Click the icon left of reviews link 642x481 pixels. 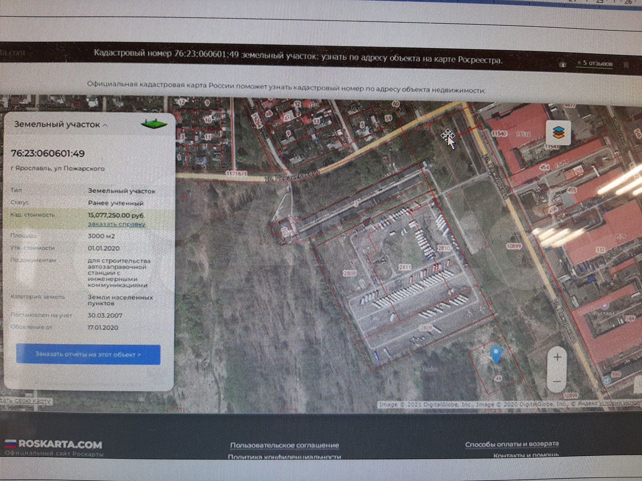563,64
